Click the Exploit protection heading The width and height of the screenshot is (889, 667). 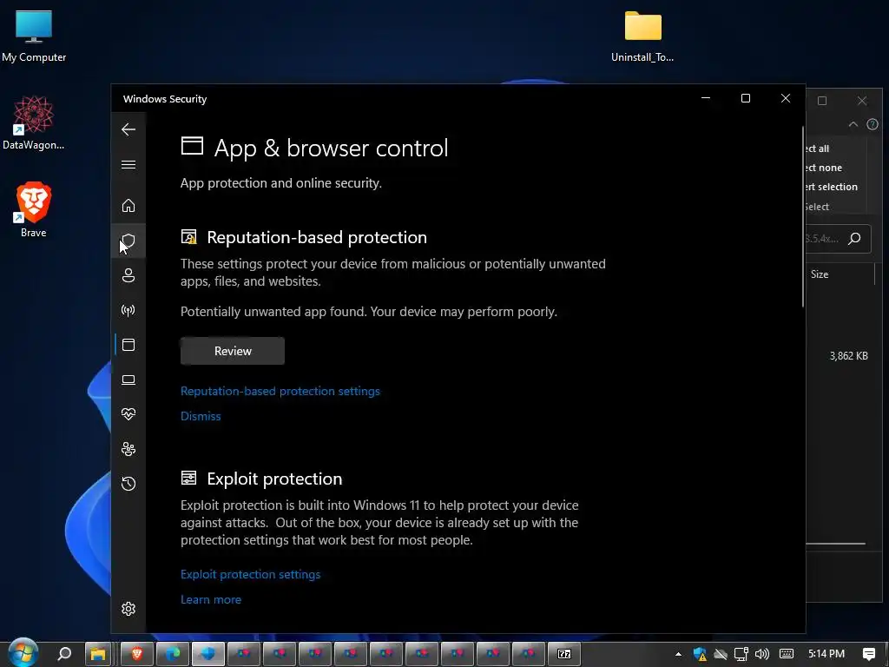(274, 479)
